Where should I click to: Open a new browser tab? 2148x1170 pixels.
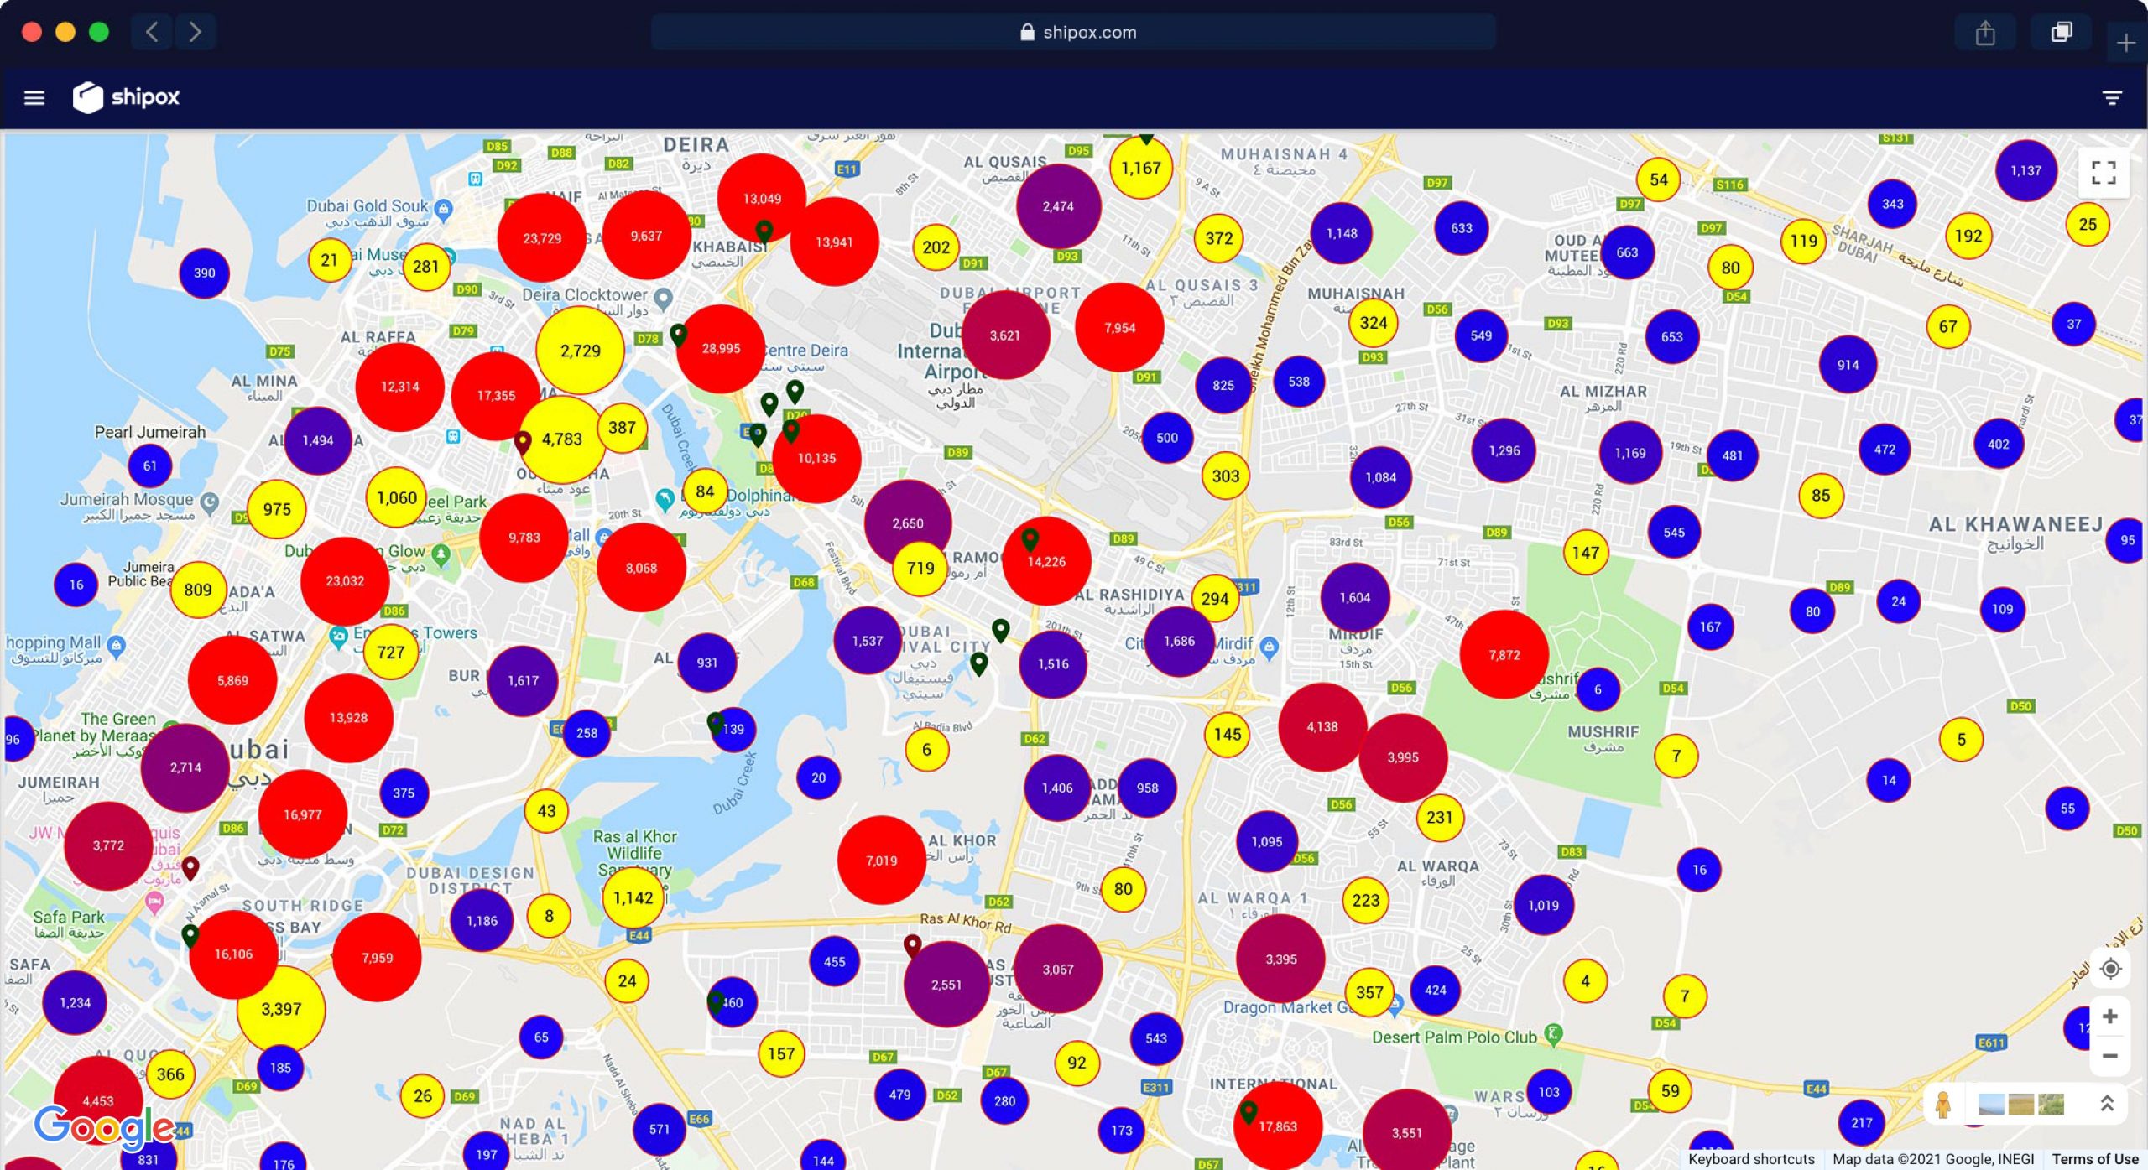point(2125,43)
